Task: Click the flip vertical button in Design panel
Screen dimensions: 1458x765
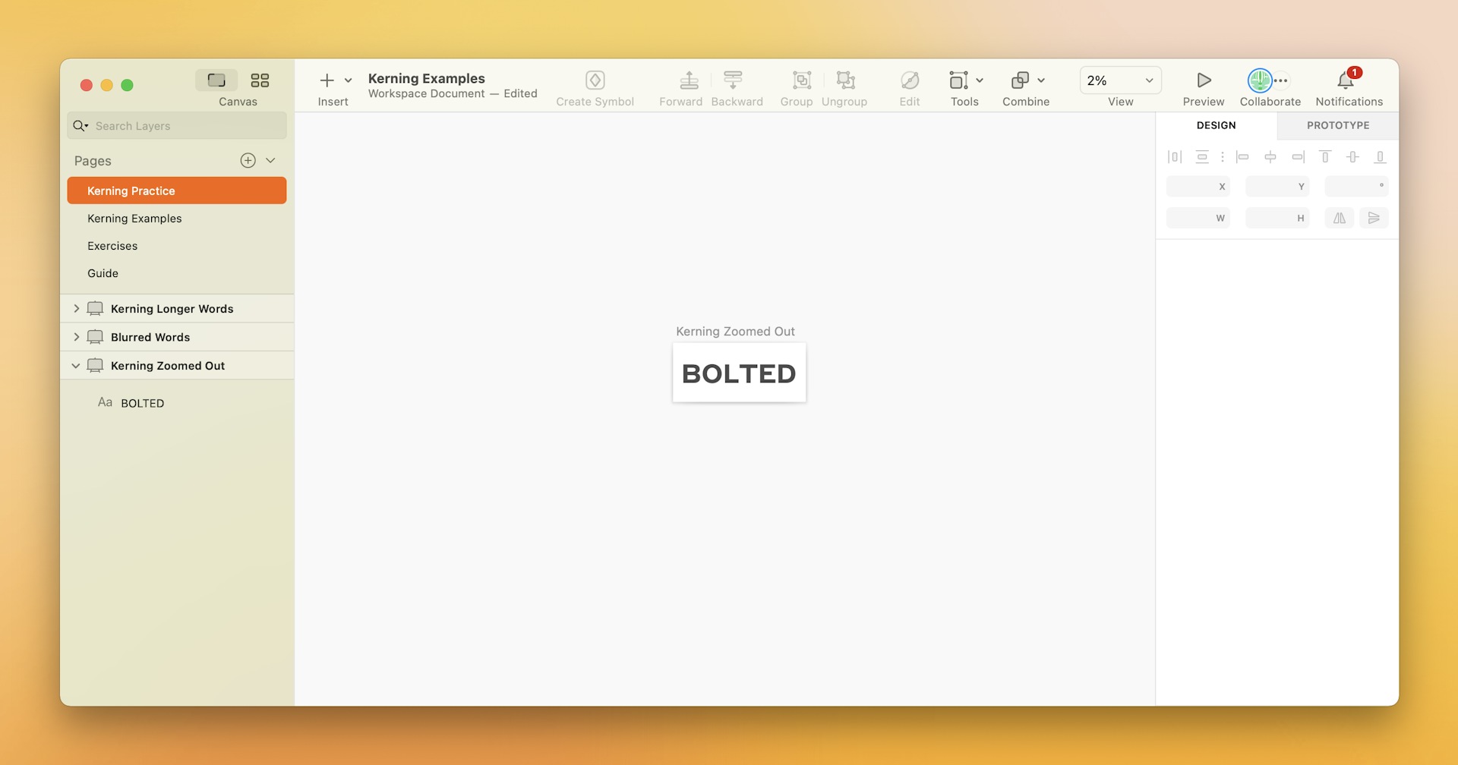Action: coord(1374,218)
